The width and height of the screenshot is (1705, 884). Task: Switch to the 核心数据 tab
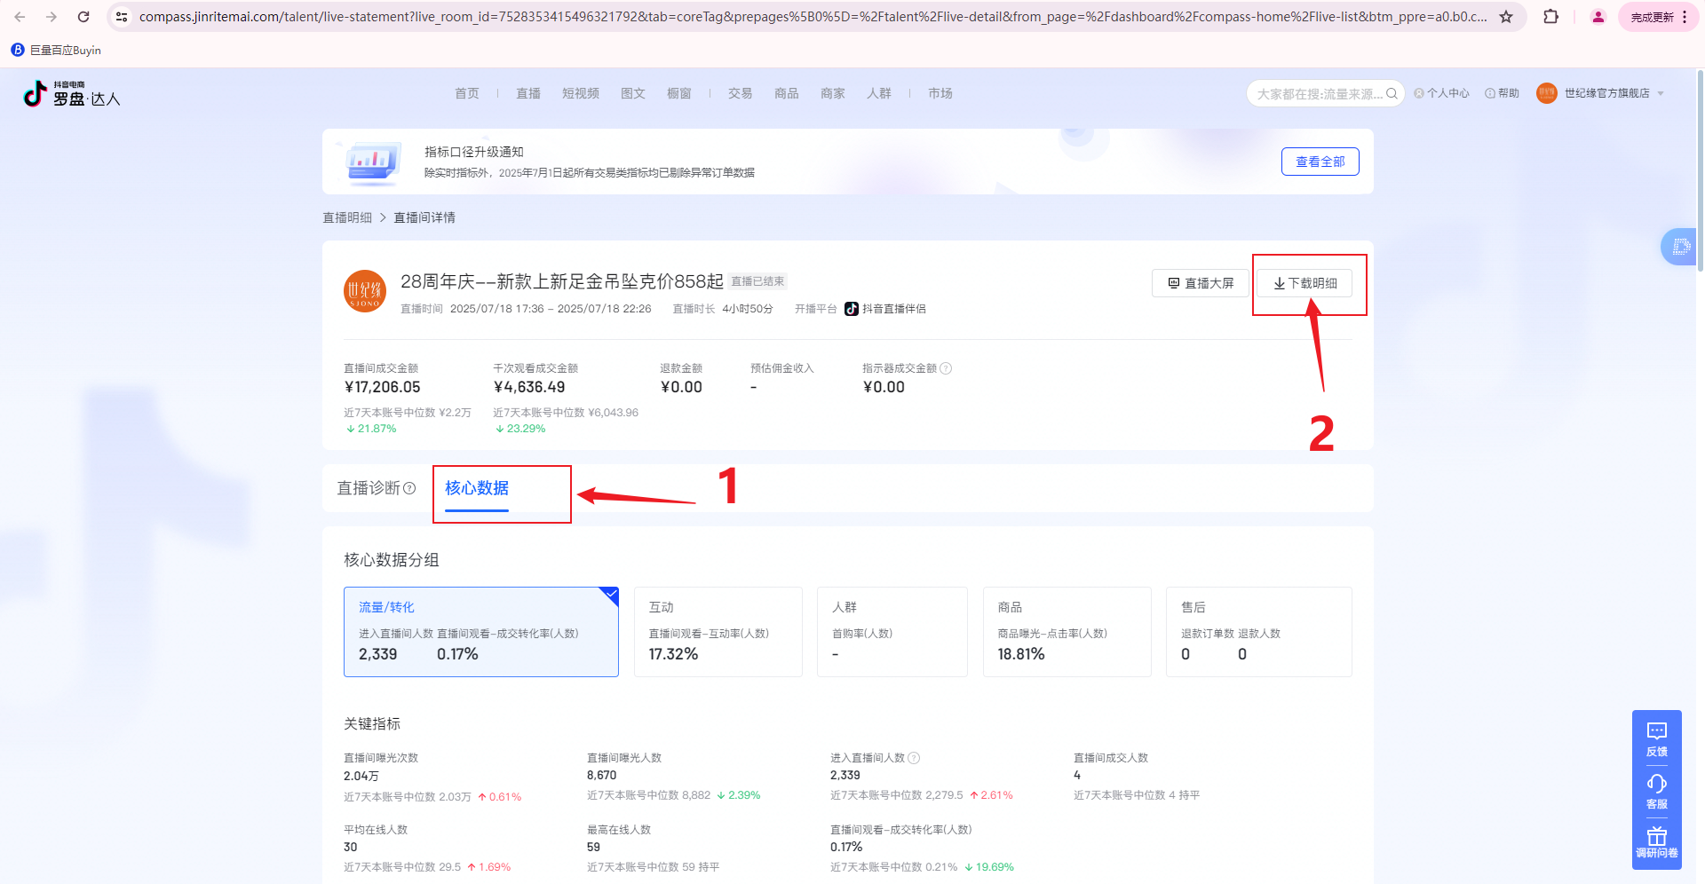[477, 488]
